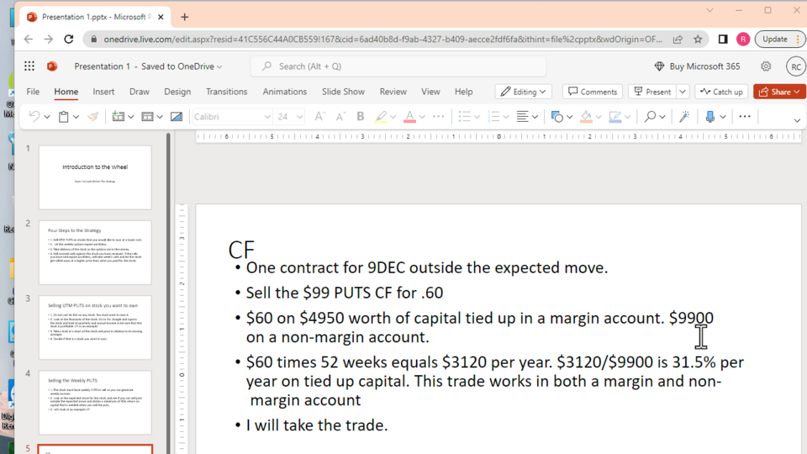The height and width of the screenshot is (454, 807).
Task: Open the Share dropdown button
Action: pos(779,92)
